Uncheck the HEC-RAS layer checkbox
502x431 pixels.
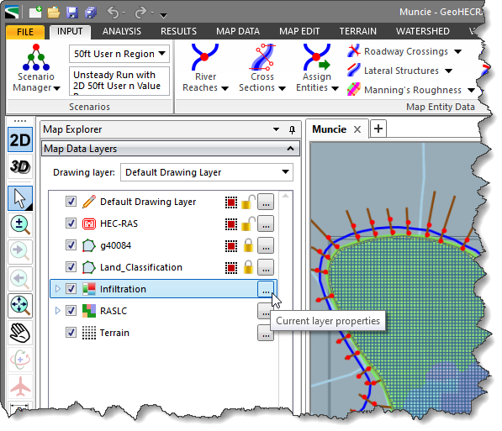71,223
